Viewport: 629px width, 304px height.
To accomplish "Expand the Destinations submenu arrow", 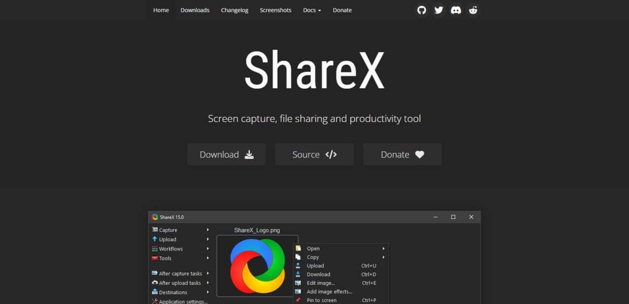I will (x=208, y=292).
